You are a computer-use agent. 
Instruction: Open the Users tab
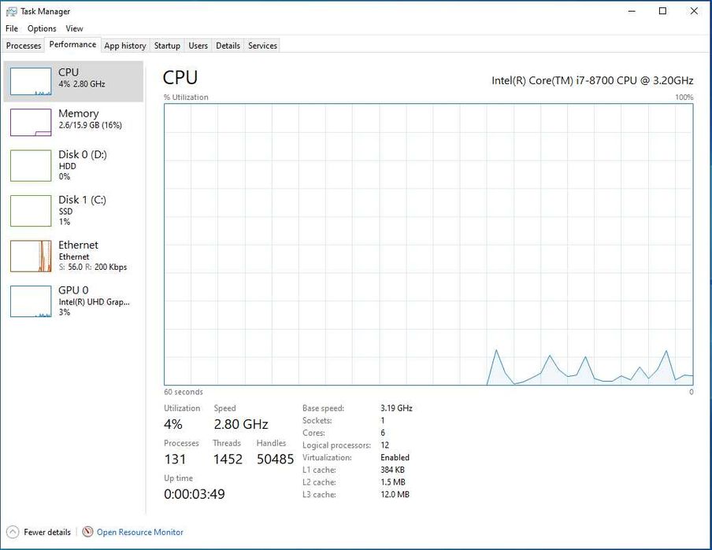pos(198,46)
